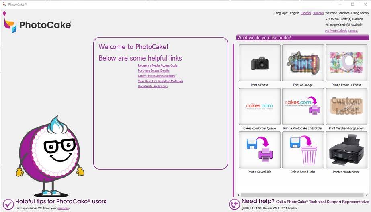Click the Media Credit(s) available text

click(x=344, y=19)
